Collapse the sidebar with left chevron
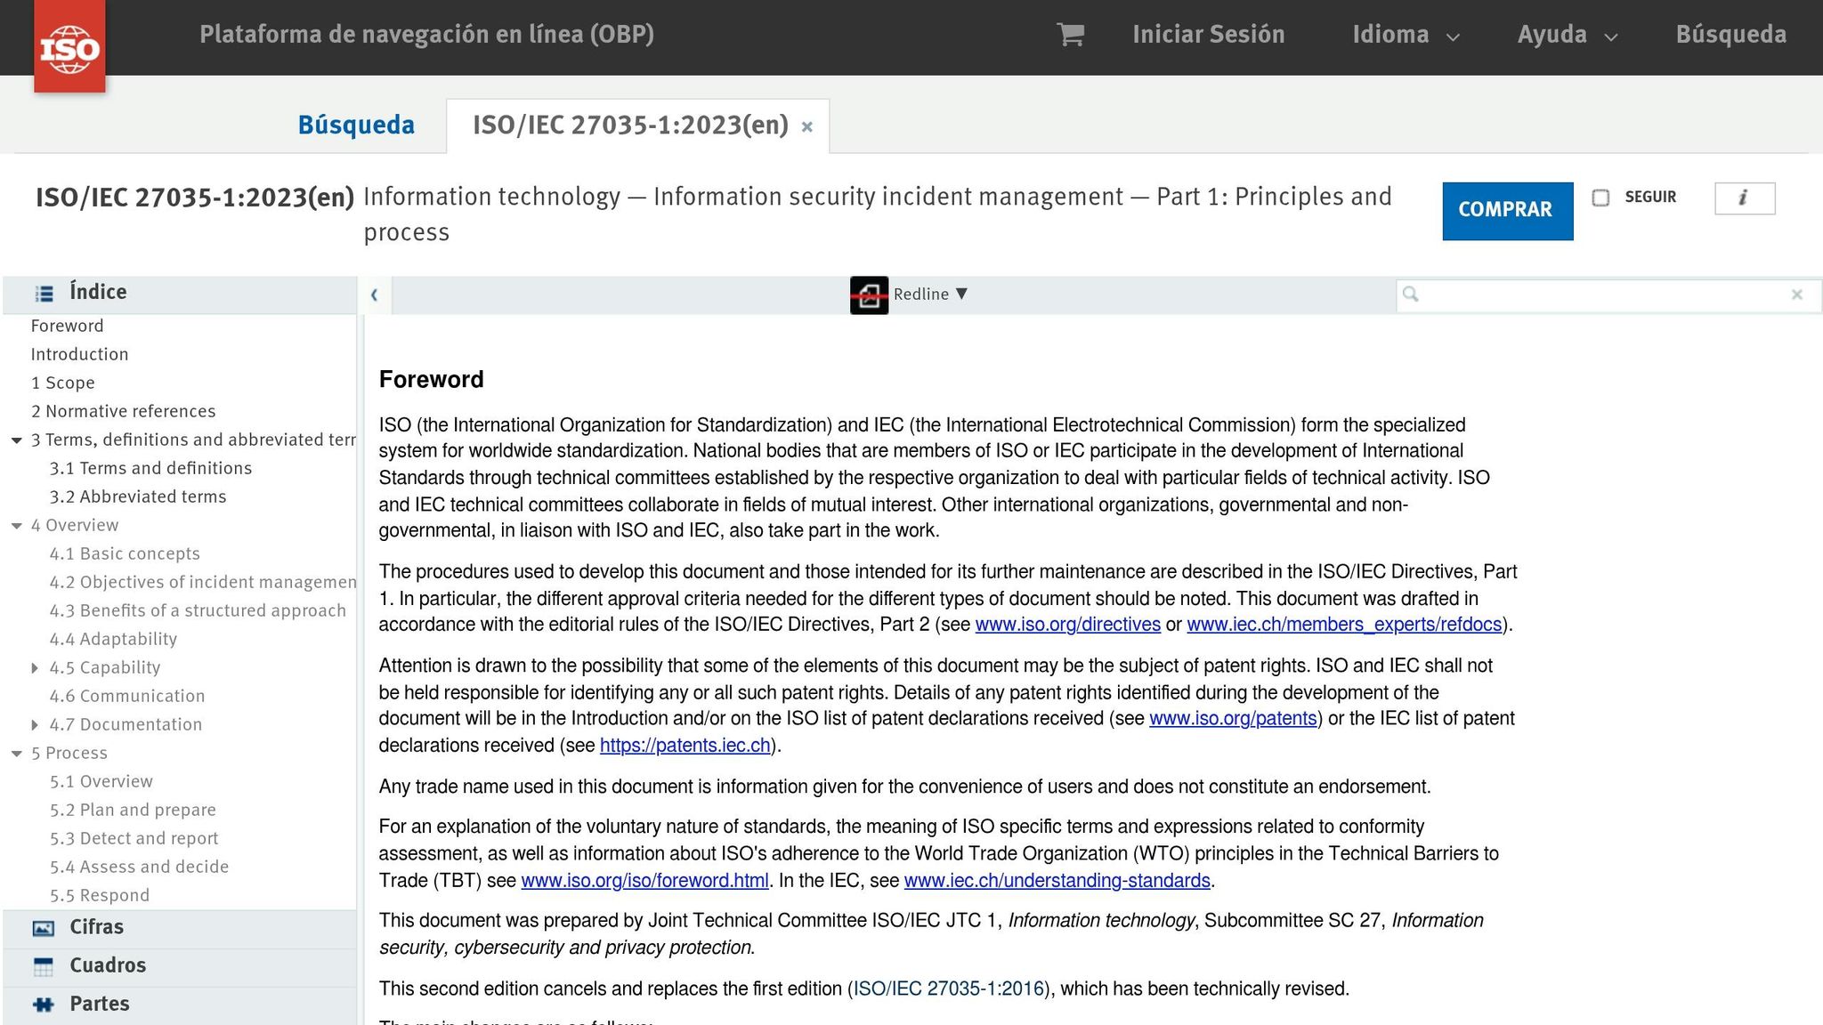The height and width of the screenshot is (1025, 1823). coord(374,295)
